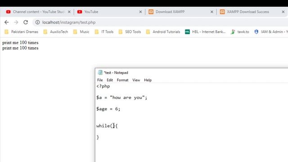The image size is (288, 162).
Task: Click the XAMPP Download Success tab favicon
Action: point(222,12)
